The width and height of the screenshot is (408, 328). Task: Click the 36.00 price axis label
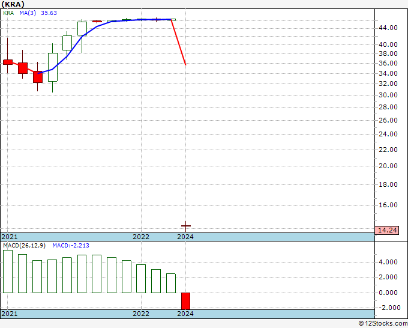click(388, 63)
